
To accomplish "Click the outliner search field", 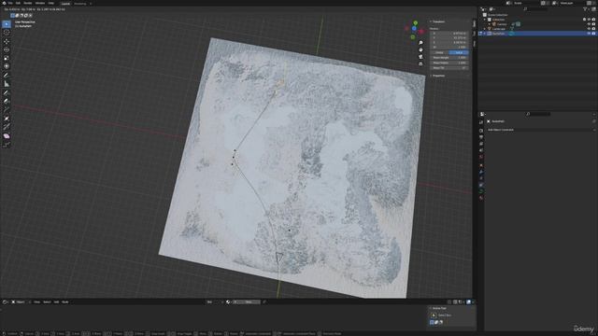I will click(535, 9).
